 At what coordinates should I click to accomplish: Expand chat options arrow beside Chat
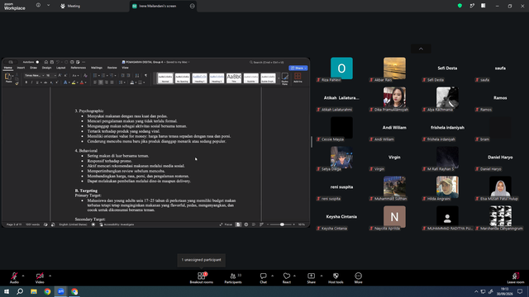coord(272,276)
